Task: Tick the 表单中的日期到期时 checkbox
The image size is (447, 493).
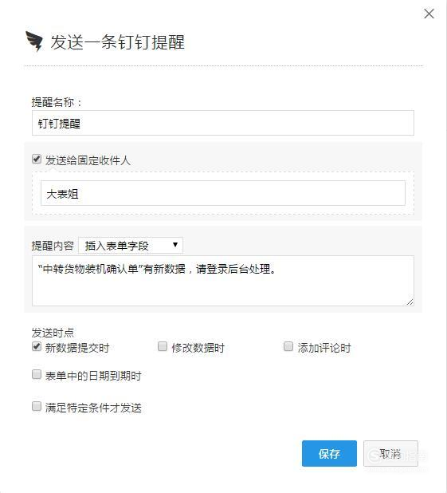Action: 37,374
